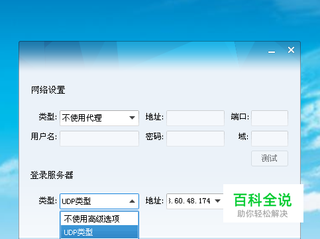Minimize the network settings window

point(272,52)
